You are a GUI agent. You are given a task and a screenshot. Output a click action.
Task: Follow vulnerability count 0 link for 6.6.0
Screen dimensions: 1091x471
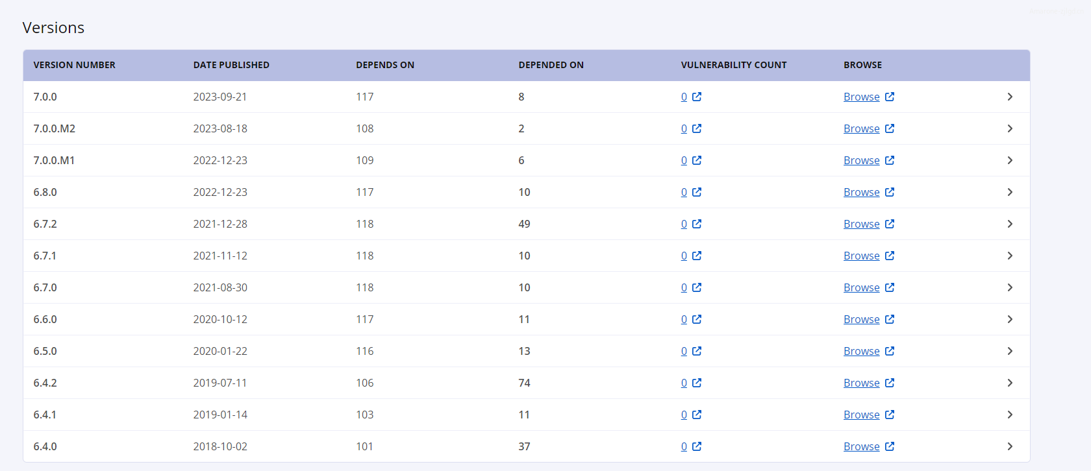tap(684, 319)
